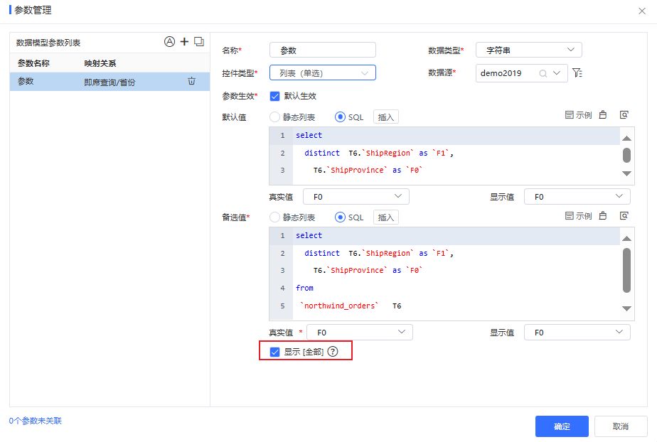Open the 数据类型 dropdown showing 字符串

(528, 50)
